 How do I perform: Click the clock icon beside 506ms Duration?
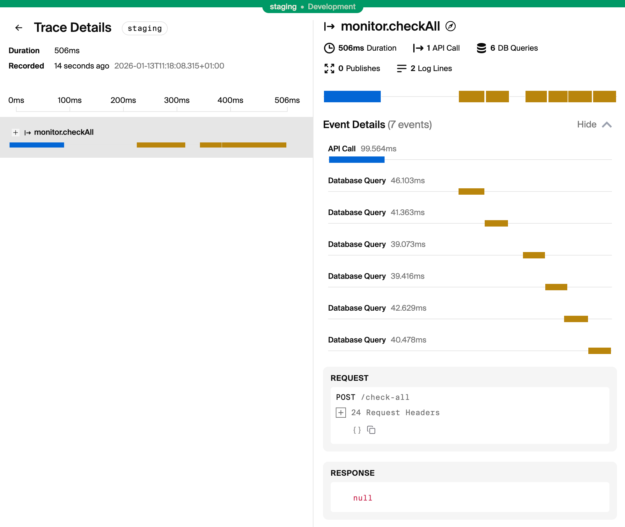329,48
